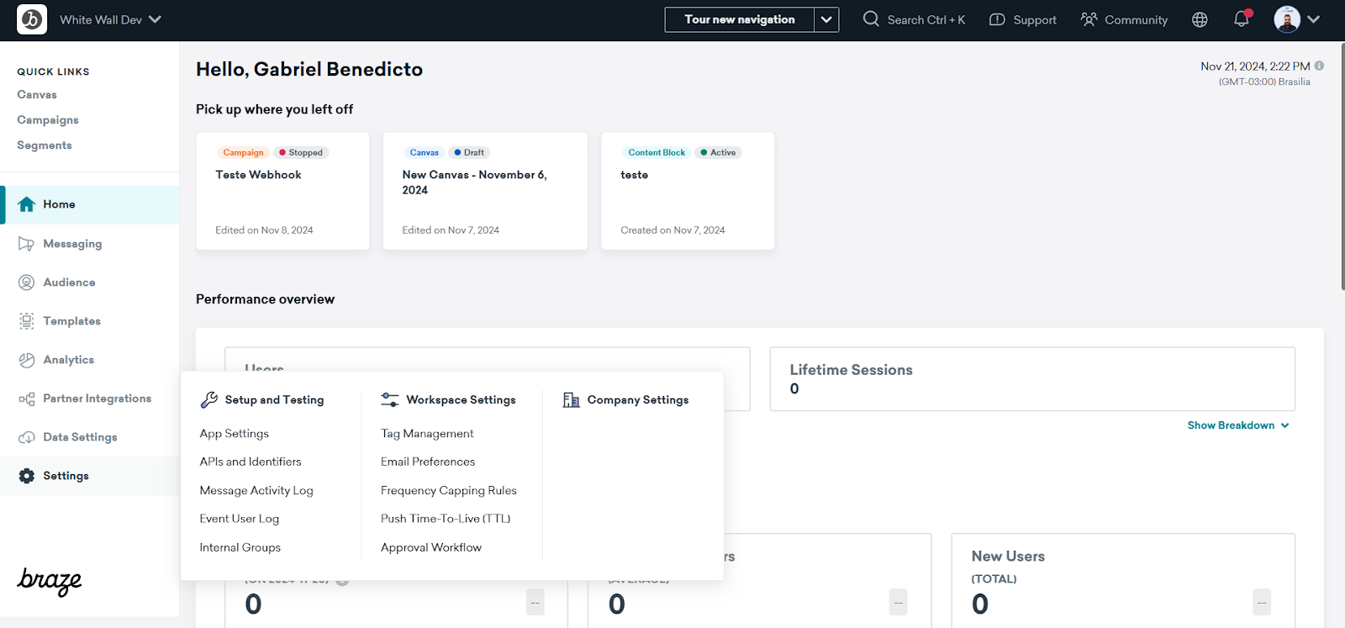The height and width of the screenshot is (628, 1345).
Task: Open notifications bell icon
Action: (x=1242, y=18)
